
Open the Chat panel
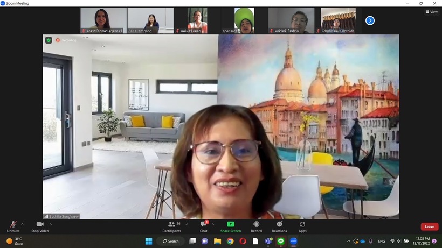click(x=204, y=226)
